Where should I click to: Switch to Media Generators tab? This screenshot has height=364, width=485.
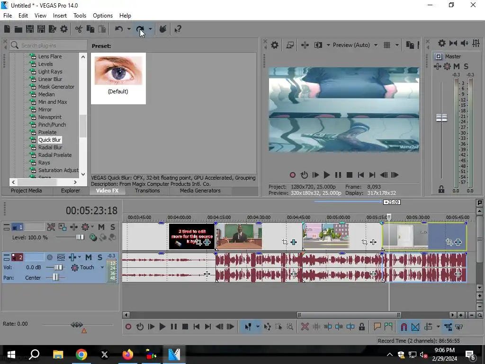(x=200, y=191)
